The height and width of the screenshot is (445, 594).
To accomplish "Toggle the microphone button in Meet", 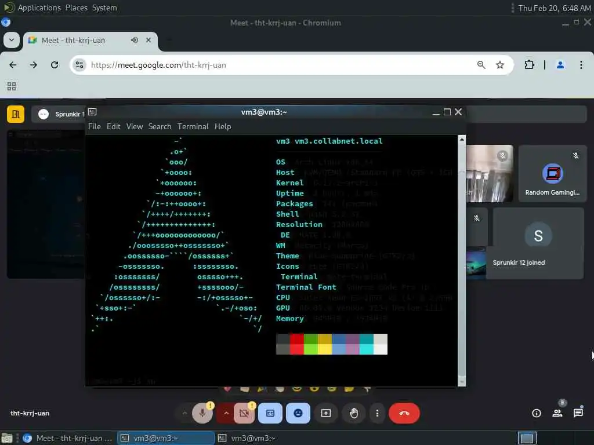I will (x=202, y=413).
